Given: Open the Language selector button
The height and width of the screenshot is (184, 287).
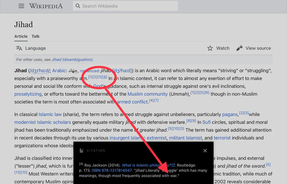Looking at the screenshot, I should click(x=31, y=48).
